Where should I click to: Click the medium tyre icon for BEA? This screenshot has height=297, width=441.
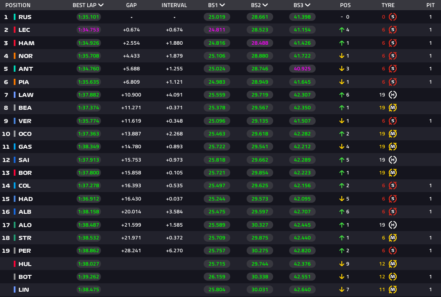pos(392,108)
